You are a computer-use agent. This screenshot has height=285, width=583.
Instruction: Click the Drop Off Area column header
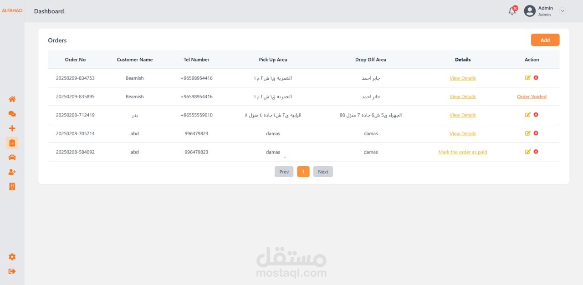[x=371, y=60]
